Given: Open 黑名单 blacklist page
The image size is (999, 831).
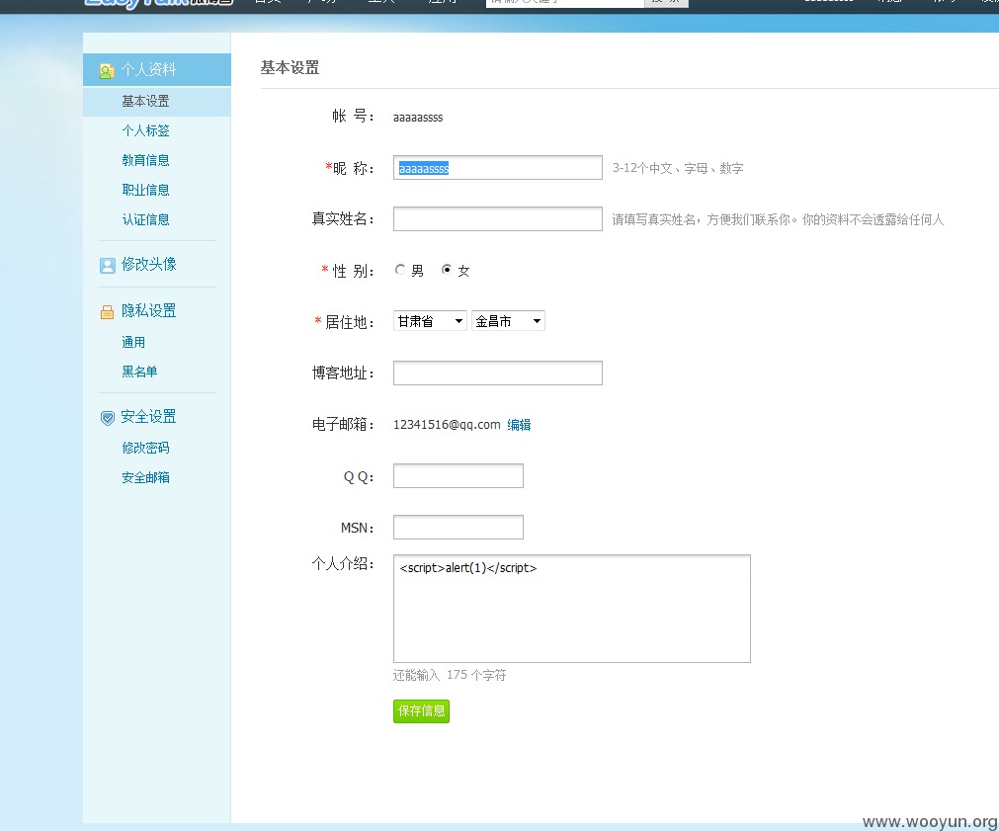Looking at the screenshot, I should 139,372.
